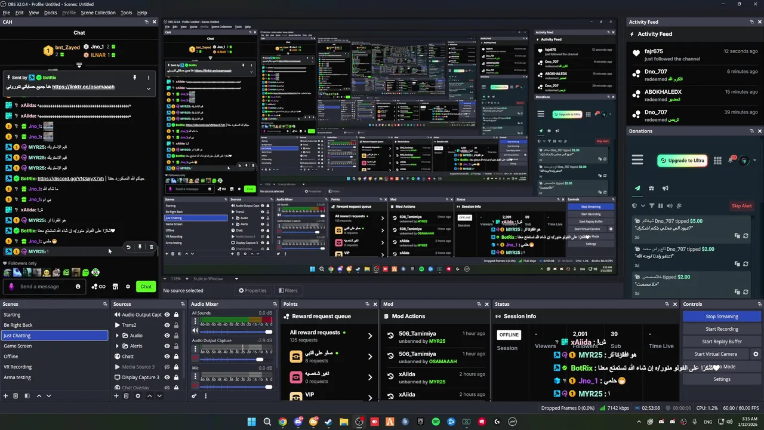
Task: Open Scene Collection menu
Action: [x=98, y=13]
